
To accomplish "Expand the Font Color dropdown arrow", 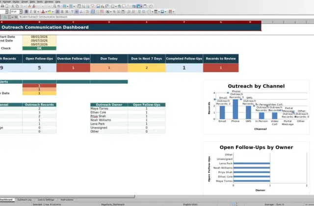I will pos(46,12).
